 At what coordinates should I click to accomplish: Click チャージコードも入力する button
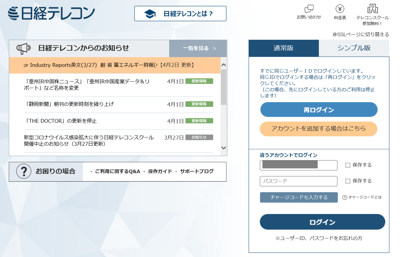[x=299, y=197]
